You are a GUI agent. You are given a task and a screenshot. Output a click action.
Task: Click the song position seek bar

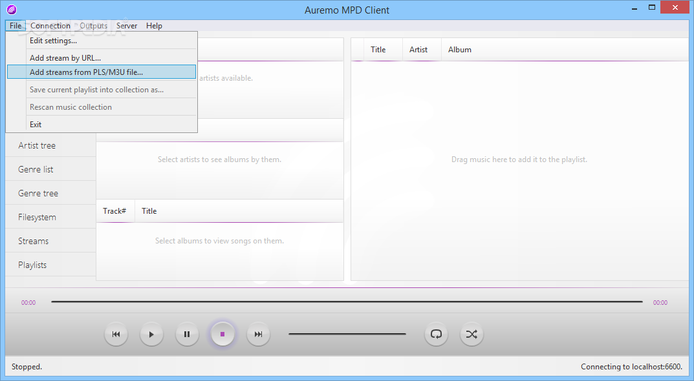coord(347,302)
